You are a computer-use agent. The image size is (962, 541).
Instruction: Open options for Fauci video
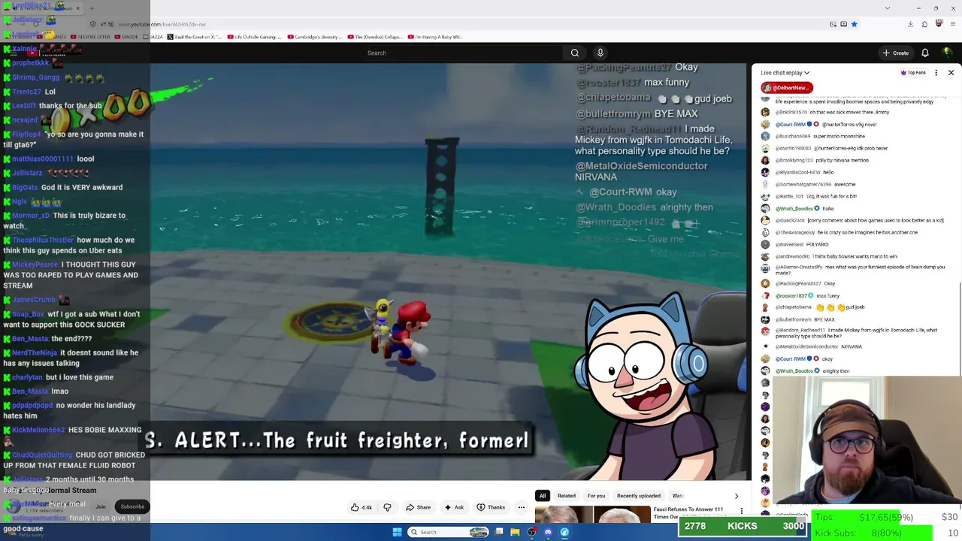tap(742, 512)
